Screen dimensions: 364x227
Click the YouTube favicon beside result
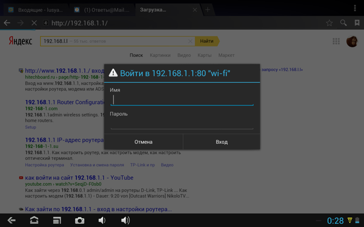coord(21,178)
